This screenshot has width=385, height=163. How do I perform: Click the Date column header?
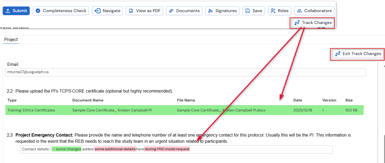(298, 100)
